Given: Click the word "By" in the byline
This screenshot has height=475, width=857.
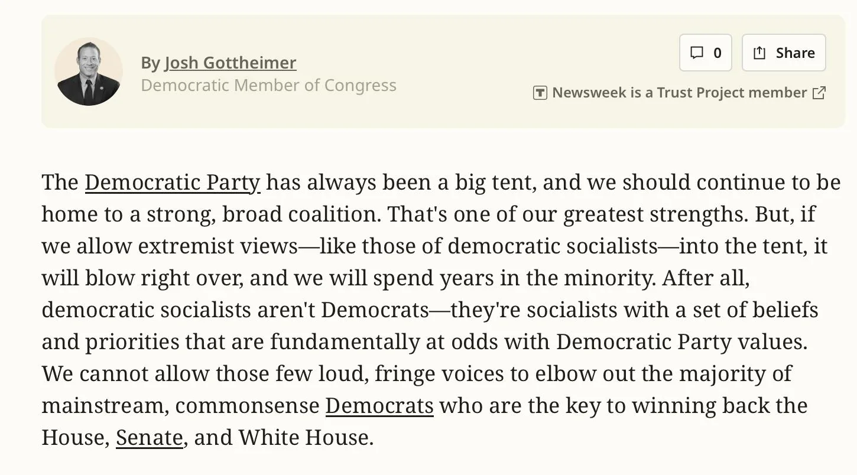Looking at the screenshot, I should 150,63.
